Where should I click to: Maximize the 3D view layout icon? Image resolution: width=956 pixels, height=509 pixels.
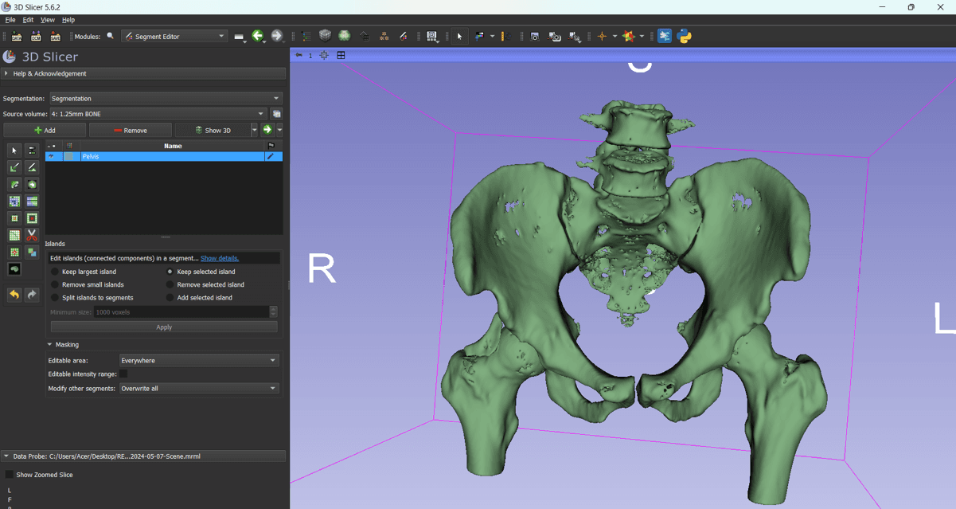(341, 55)
